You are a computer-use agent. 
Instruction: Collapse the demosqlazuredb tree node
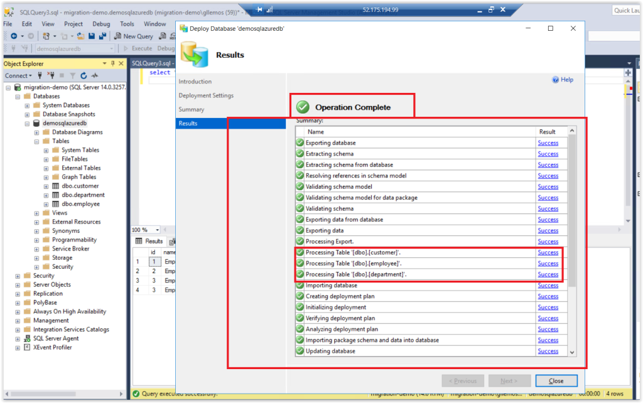point(27,124)
